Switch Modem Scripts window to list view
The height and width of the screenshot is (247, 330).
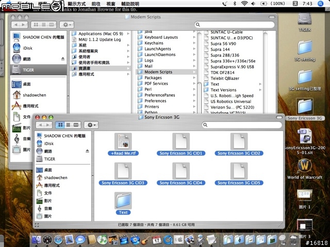point(43,25)
